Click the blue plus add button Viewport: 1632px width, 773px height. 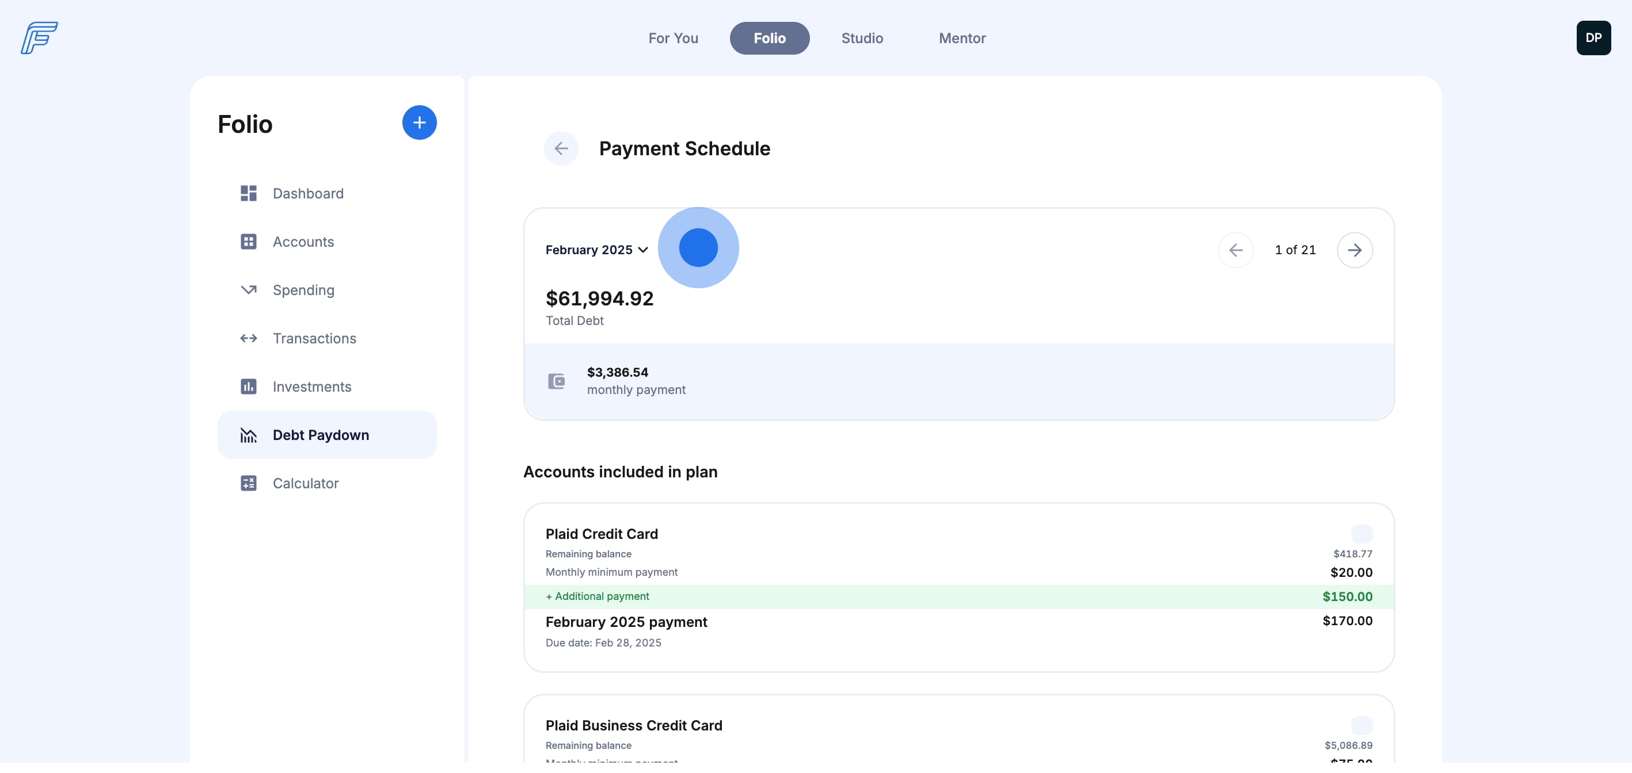(419, 123)
